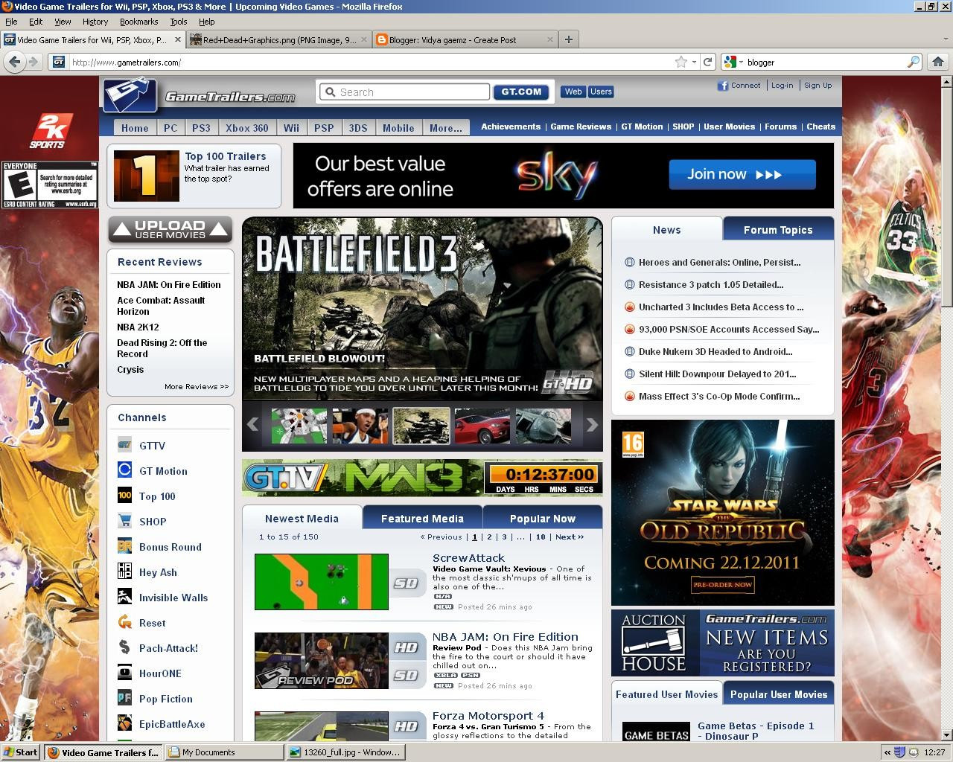Select the red sports car carousel thumbnail
The height and width of the screenshot is (762, 953).
[482, 426]
